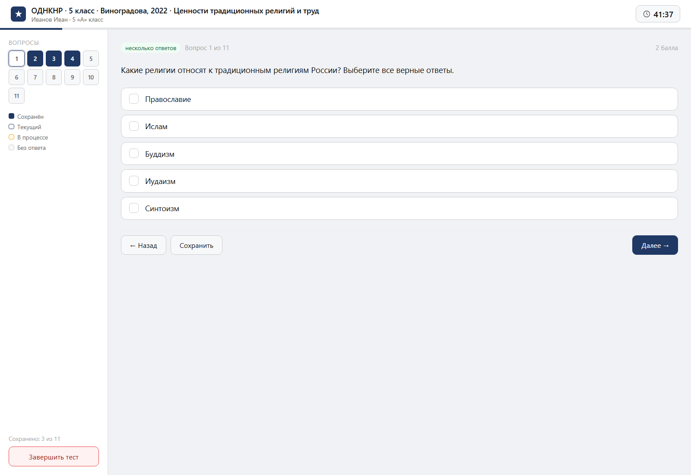
Task: Open question 9 in navigator
Action: pos(72,77)
